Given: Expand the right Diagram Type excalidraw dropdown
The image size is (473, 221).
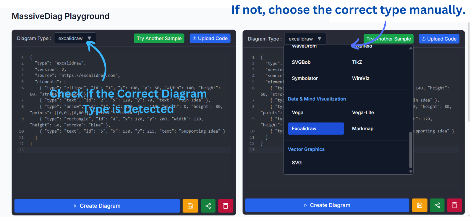Looking at the screenshot, I should pyautogui.click(x=305, y=39).
